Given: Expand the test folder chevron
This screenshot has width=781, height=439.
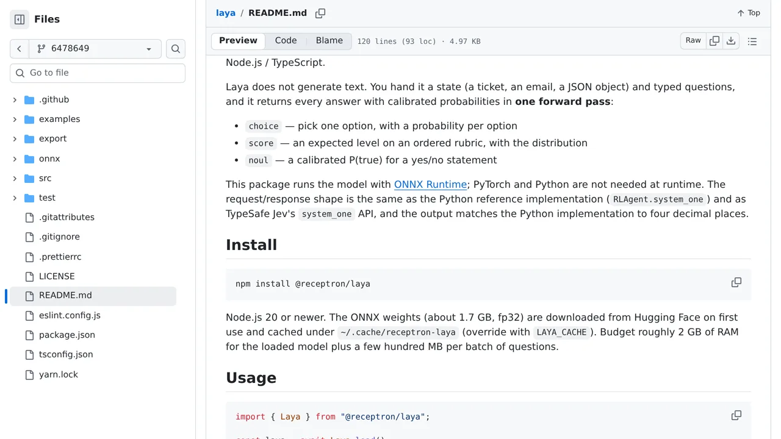Looking at the screenshot, I should (15, 198).
